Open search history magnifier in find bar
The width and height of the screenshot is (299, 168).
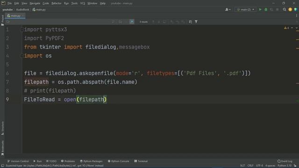point(8,22)
